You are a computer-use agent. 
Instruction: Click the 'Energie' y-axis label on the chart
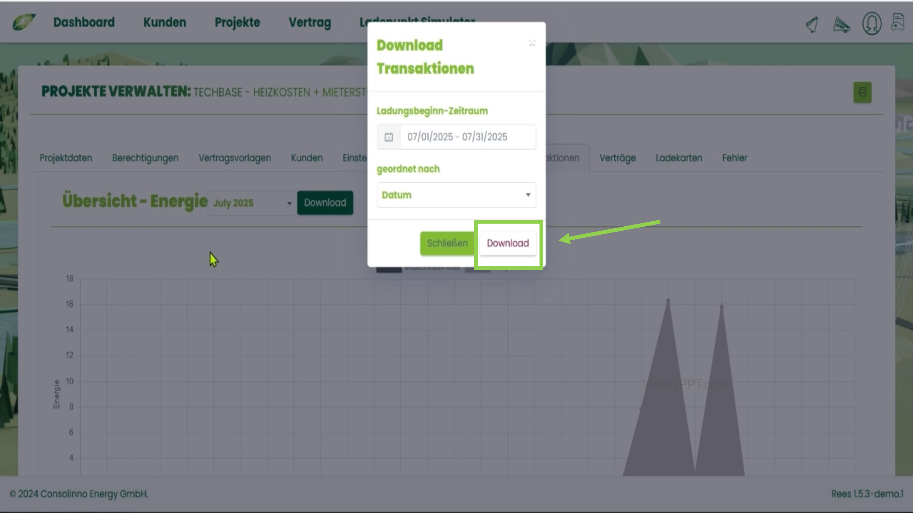pyautogui.click(x=56, y=394)
